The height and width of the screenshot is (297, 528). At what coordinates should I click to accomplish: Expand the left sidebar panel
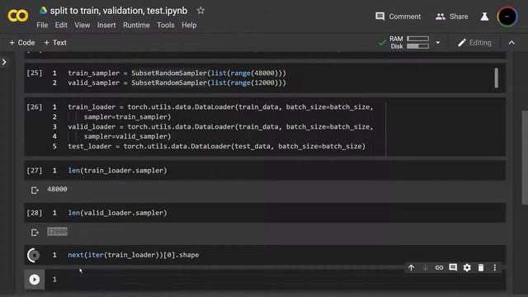[x=4, y=62]
